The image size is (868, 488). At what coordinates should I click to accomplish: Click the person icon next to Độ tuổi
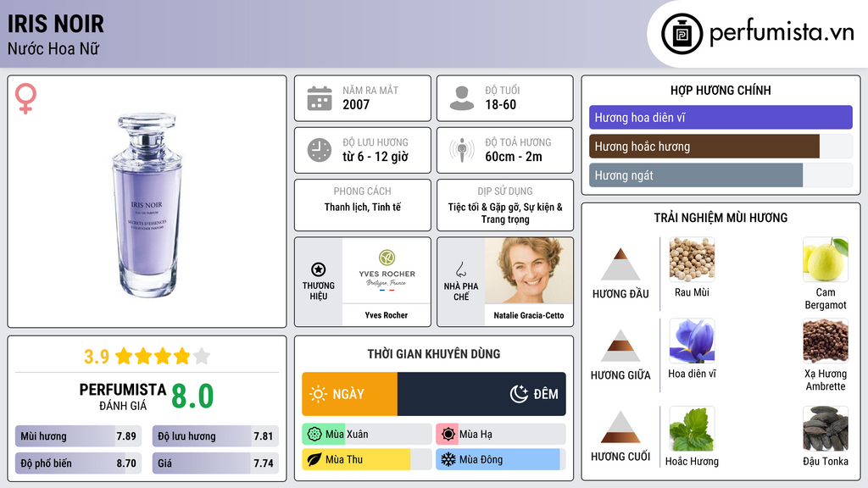462,98
